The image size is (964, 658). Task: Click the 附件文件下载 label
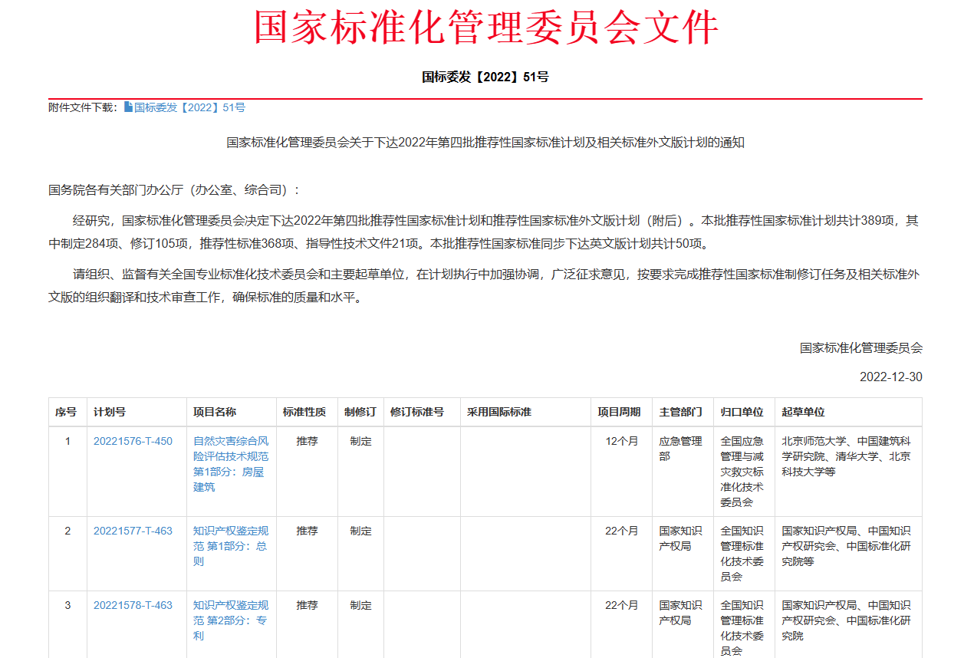(x=84, y=107)
